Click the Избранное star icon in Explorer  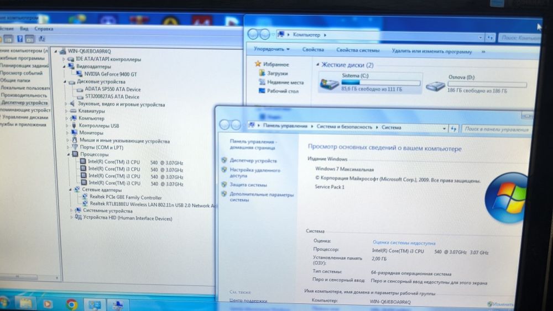tap(258, 64)
